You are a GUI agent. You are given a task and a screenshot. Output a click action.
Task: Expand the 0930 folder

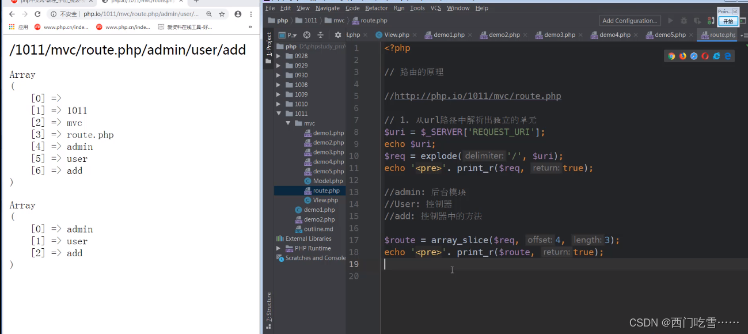[x=278, y=75]
